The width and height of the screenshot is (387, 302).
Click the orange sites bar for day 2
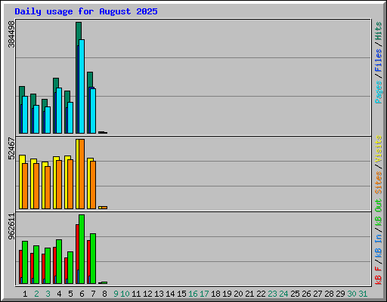coord(36,186)
